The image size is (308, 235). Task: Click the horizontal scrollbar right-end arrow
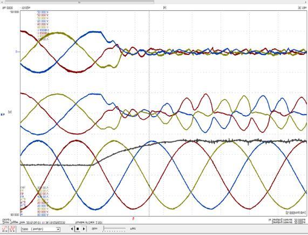coord(306,2)
